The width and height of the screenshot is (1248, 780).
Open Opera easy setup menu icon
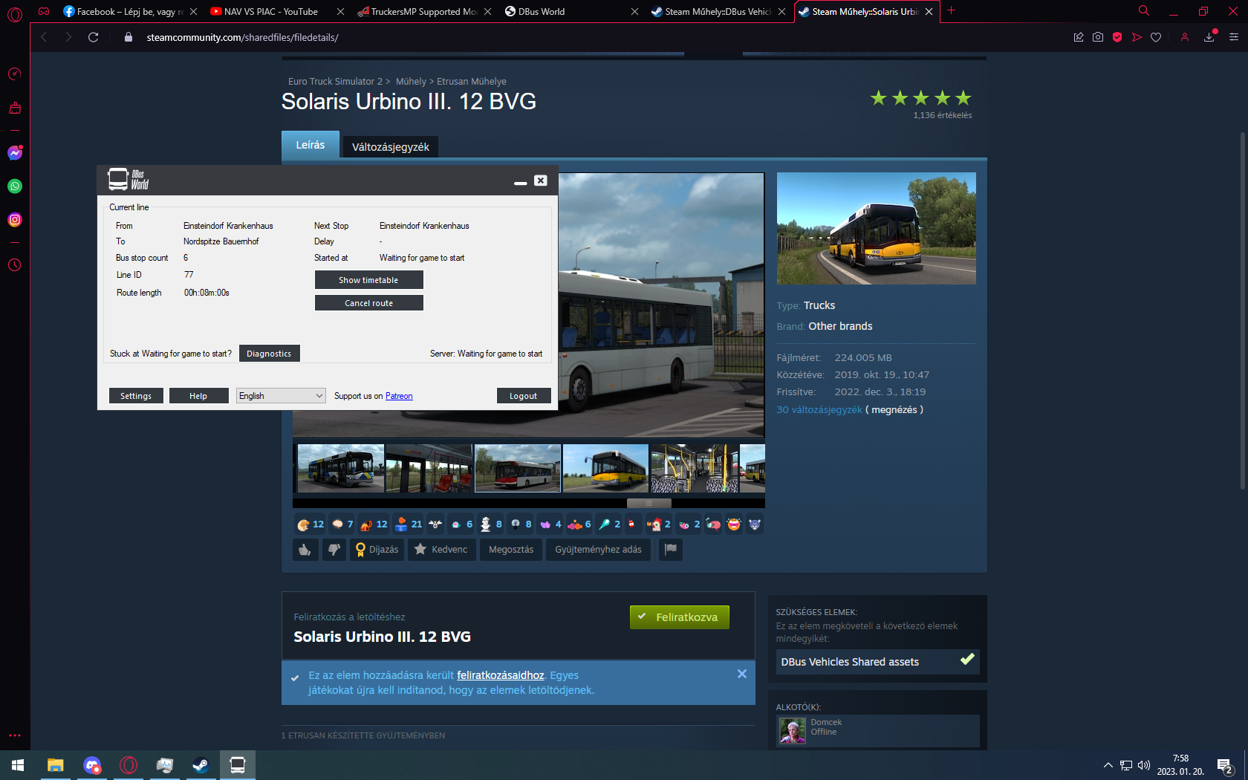(x=1234, y=37)
